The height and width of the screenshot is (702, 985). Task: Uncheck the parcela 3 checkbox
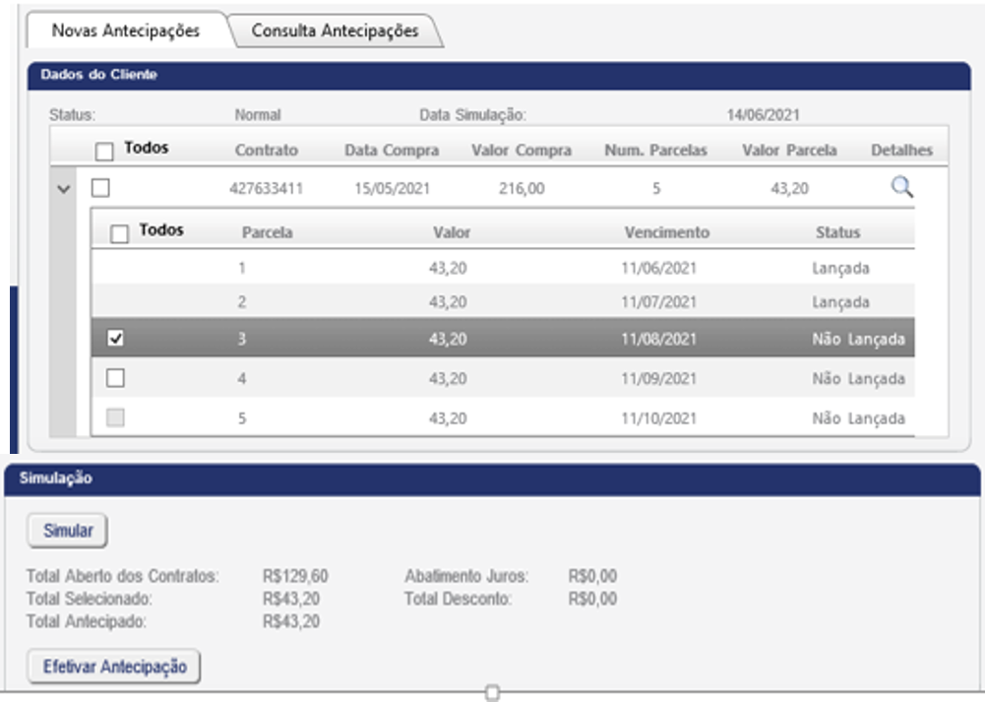click(115, 340)
